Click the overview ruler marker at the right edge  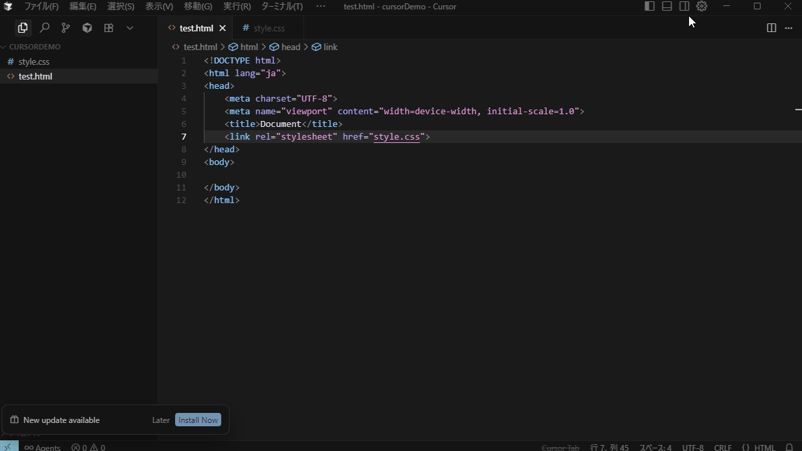[798, 109]
